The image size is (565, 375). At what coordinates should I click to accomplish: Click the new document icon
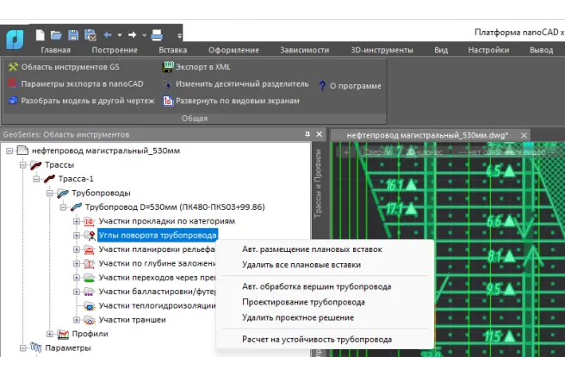pos(40,35)
